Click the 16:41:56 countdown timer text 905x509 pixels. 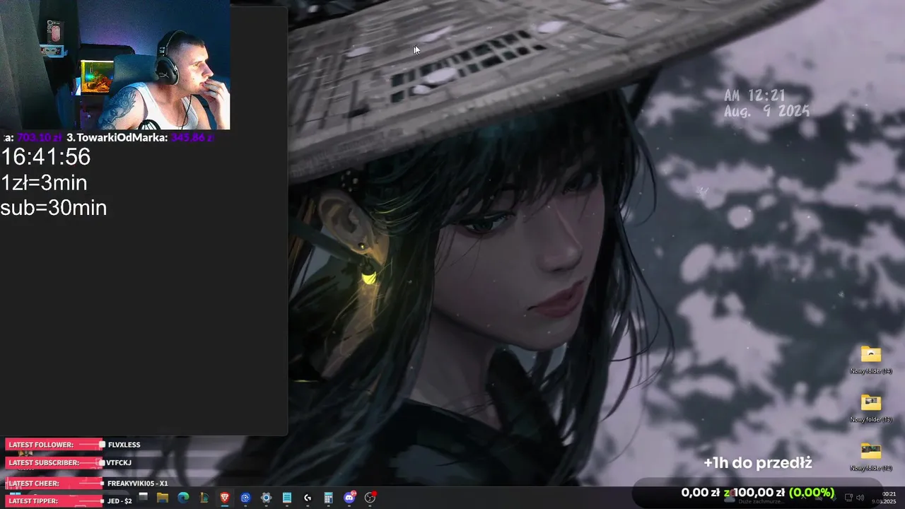(x=46, y=157)
